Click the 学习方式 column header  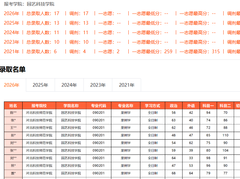click(153, 106)
